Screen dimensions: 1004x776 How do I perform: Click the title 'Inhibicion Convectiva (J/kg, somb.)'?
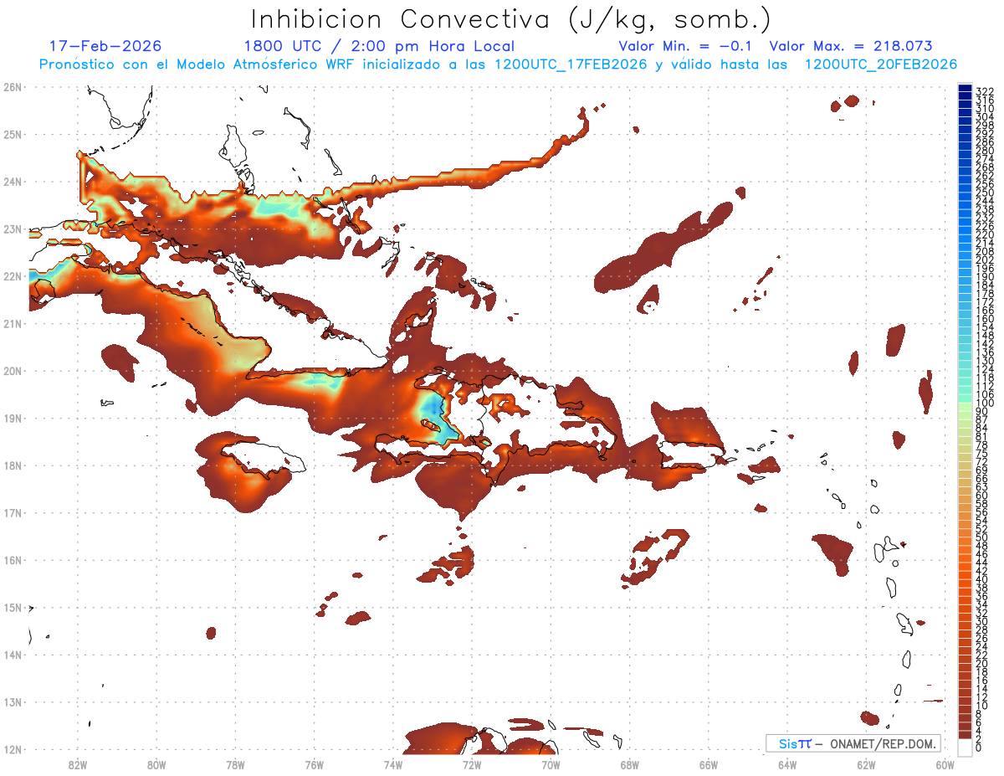[511, 20]
